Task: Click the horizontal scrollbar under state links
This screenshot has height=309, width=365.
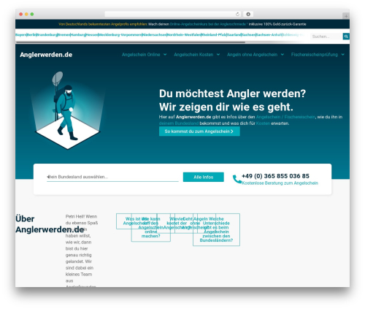Action: [x=131, y=42]
